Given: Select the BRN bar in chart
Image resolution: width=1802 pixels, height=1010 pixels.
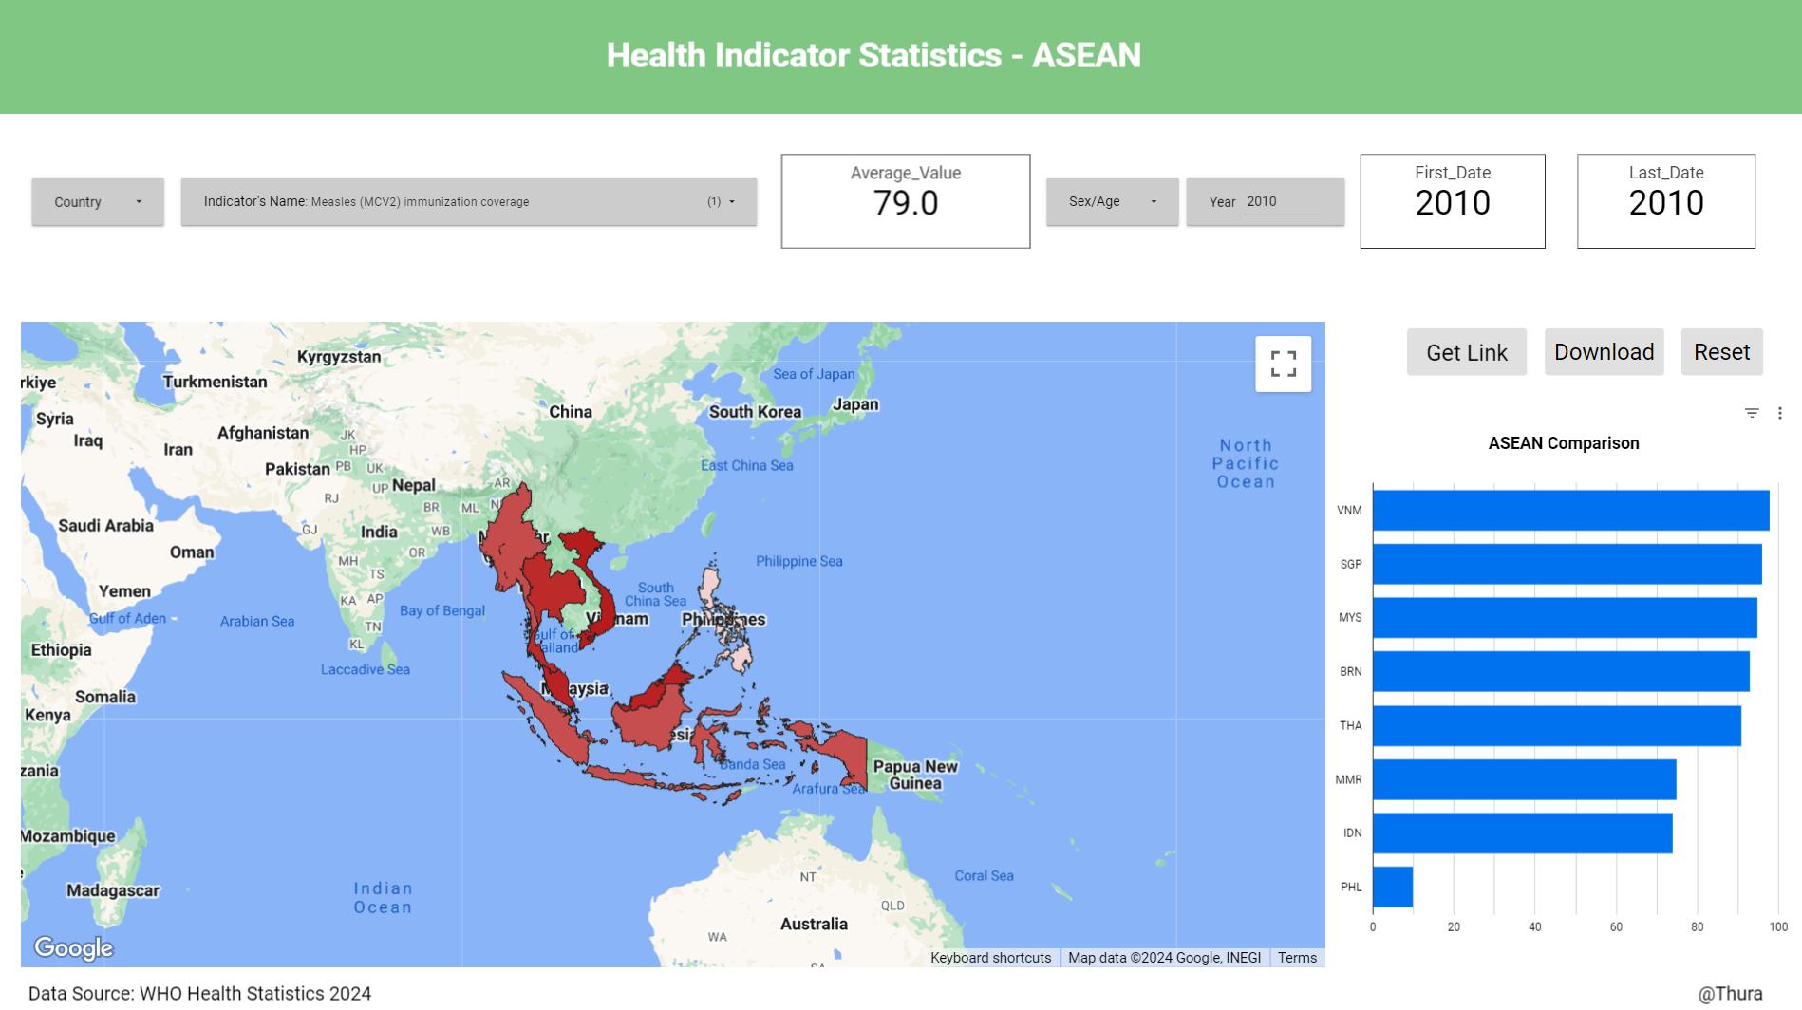Looking at the screenshot, I should click(x=1561, y=671).
